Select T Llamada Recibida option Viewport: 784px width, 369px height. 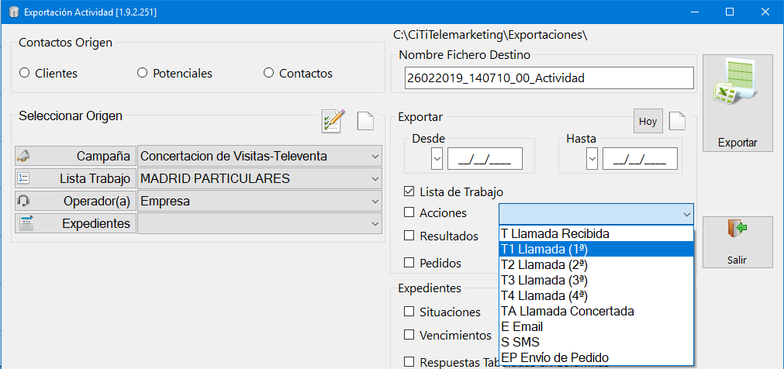[596, 233]
